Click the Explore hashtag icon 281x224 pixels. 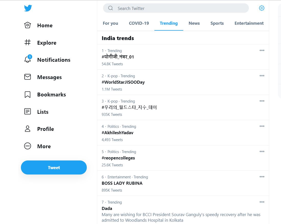(28, 43)
